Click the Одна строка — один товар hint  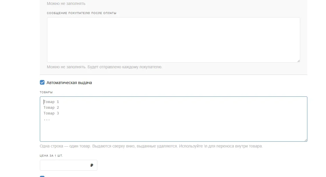pos(151,146)
